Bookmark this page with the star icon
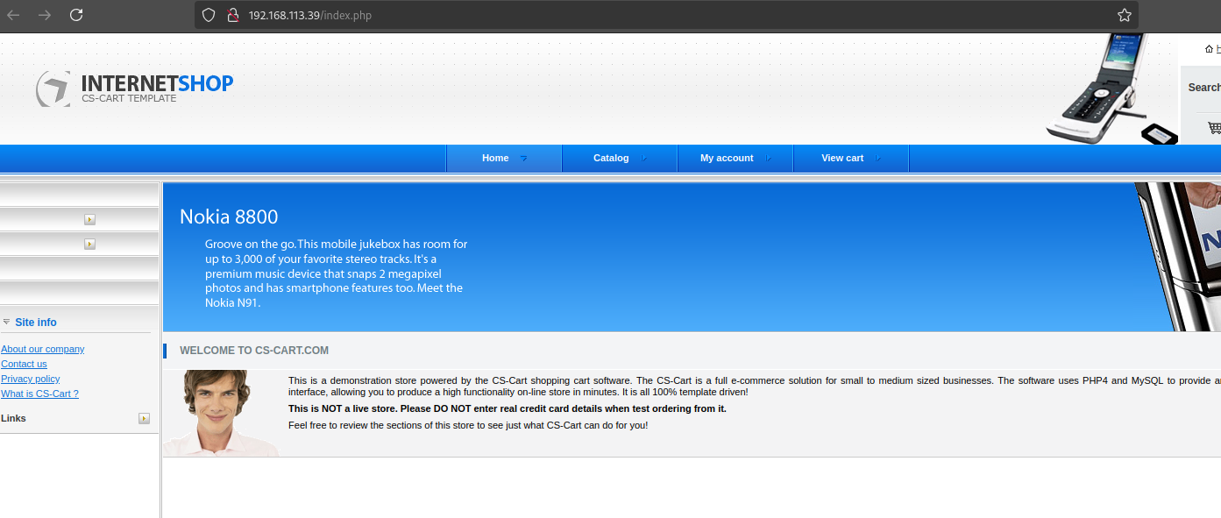 click(x=1125, y=15)
